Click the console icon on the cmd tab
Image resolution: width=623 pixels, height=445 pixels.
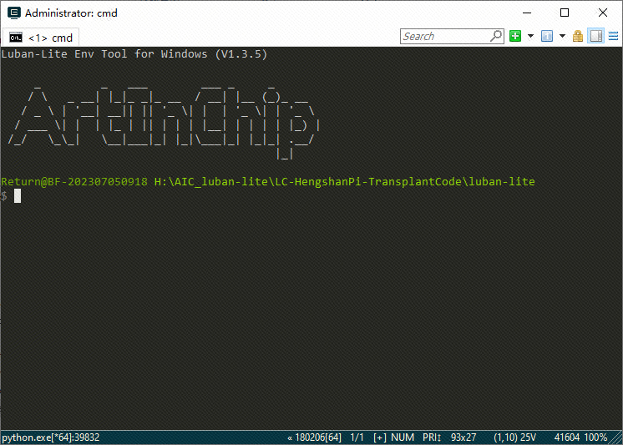[x=16, y=38]
